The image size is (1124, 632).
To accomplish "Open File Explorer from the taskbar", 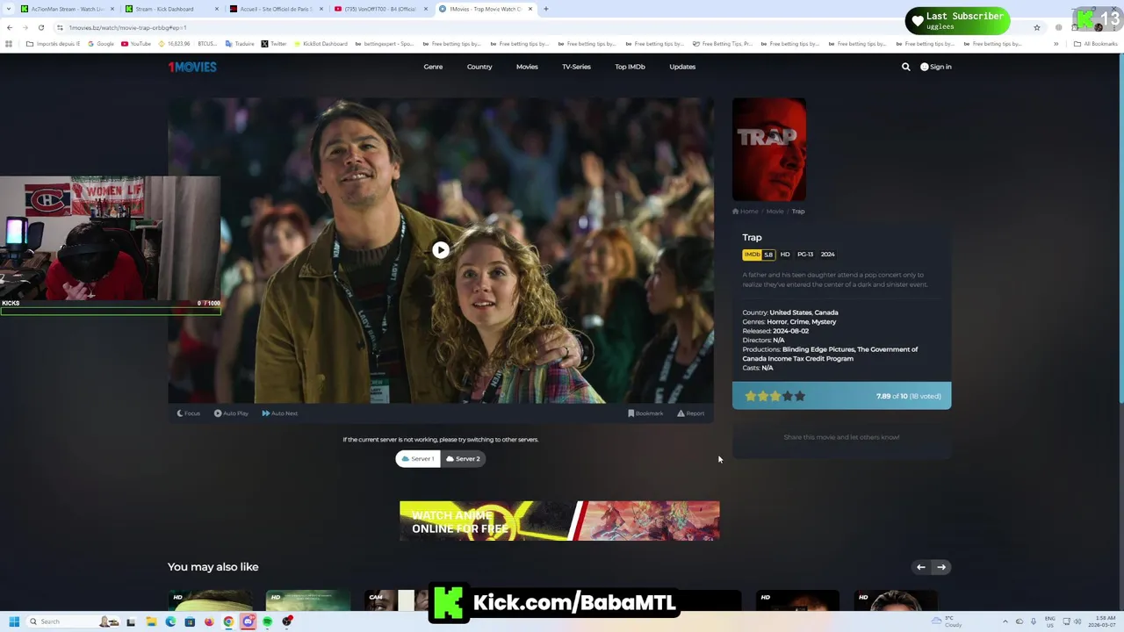I will click(x=151, y=621).
